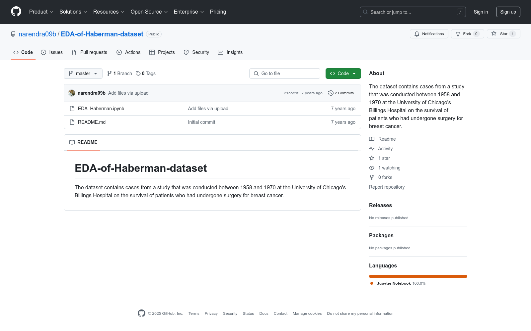Fork the repository
This screenshot has height=331, width=531.
[467, 34]
